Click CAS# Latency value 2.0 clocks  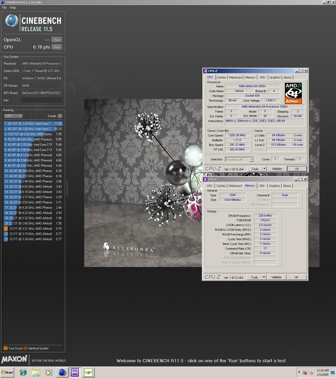[x=265, y=225]
